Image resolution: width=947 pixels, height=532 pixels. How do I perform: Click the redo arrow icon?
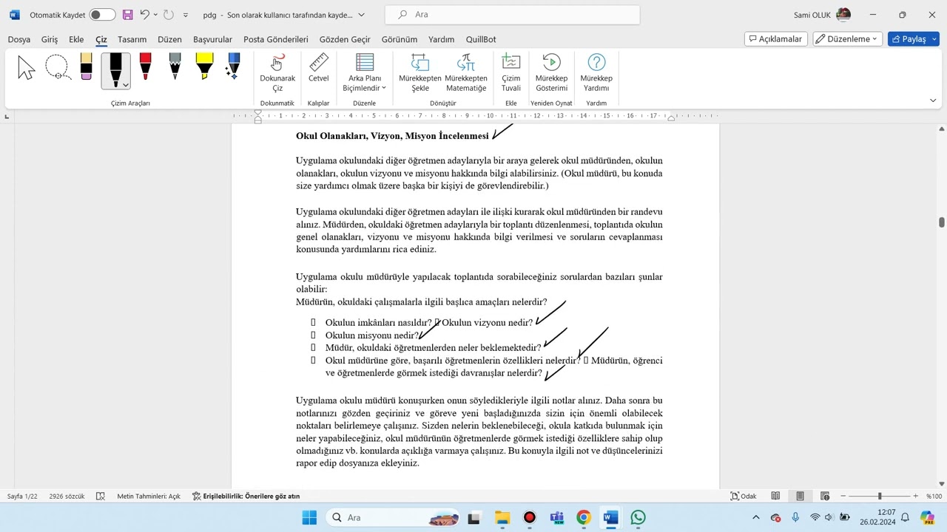[169, 15]
